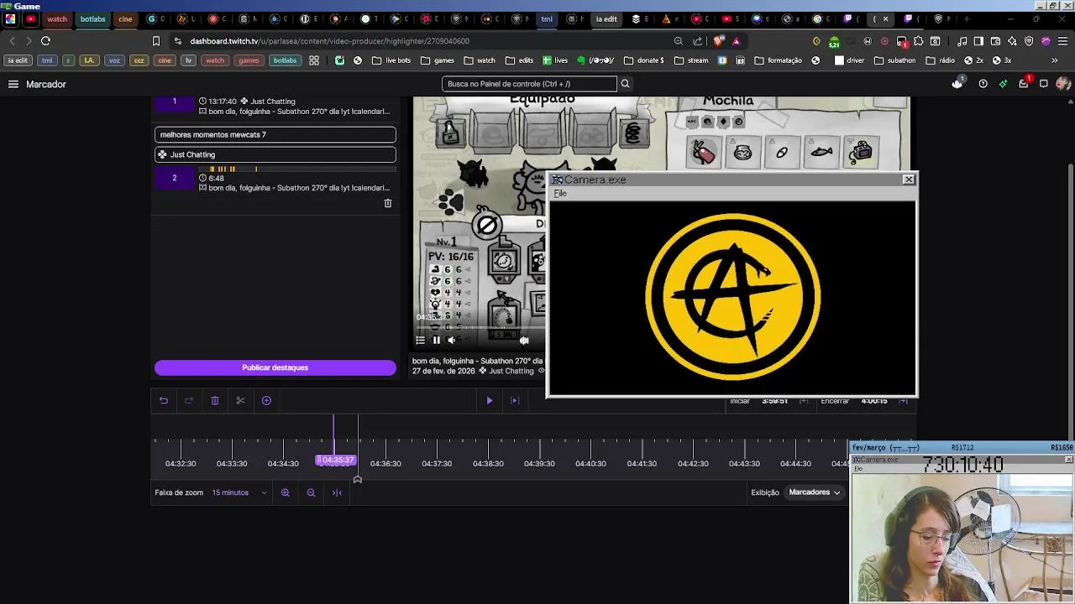This screenshot has width=1075, height=604.
Task: Zoom in on the timeline with the magnifier plus
Action: click(286, 492)
